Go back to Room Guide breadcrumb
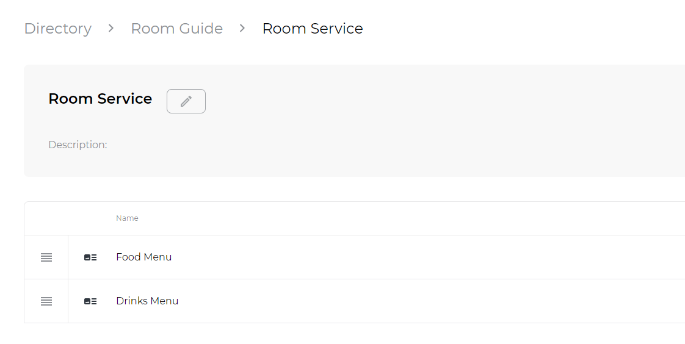 click(176, 29)
